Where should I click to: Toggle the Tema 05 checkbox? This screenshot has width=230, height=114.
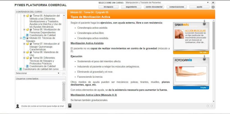tap(31, 16)
